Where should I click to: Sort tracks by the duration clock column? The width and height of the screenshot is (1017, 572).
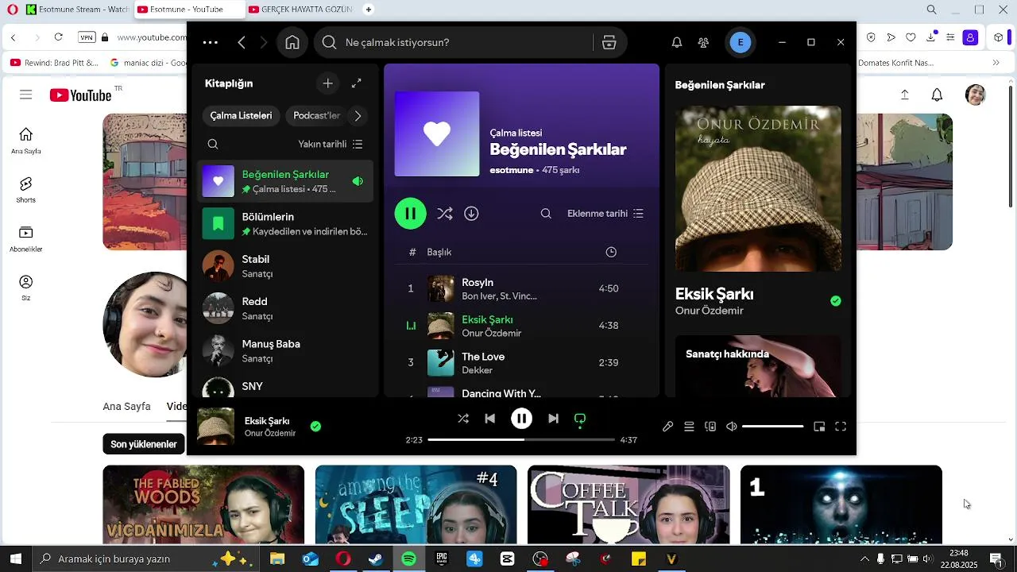pos(611,252)
